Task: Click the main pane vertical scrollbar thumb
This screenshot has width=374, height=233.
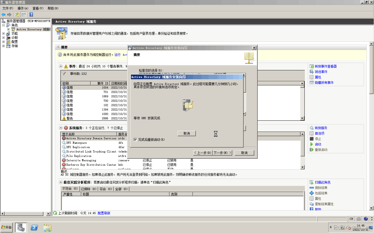Action: (371, 70)
